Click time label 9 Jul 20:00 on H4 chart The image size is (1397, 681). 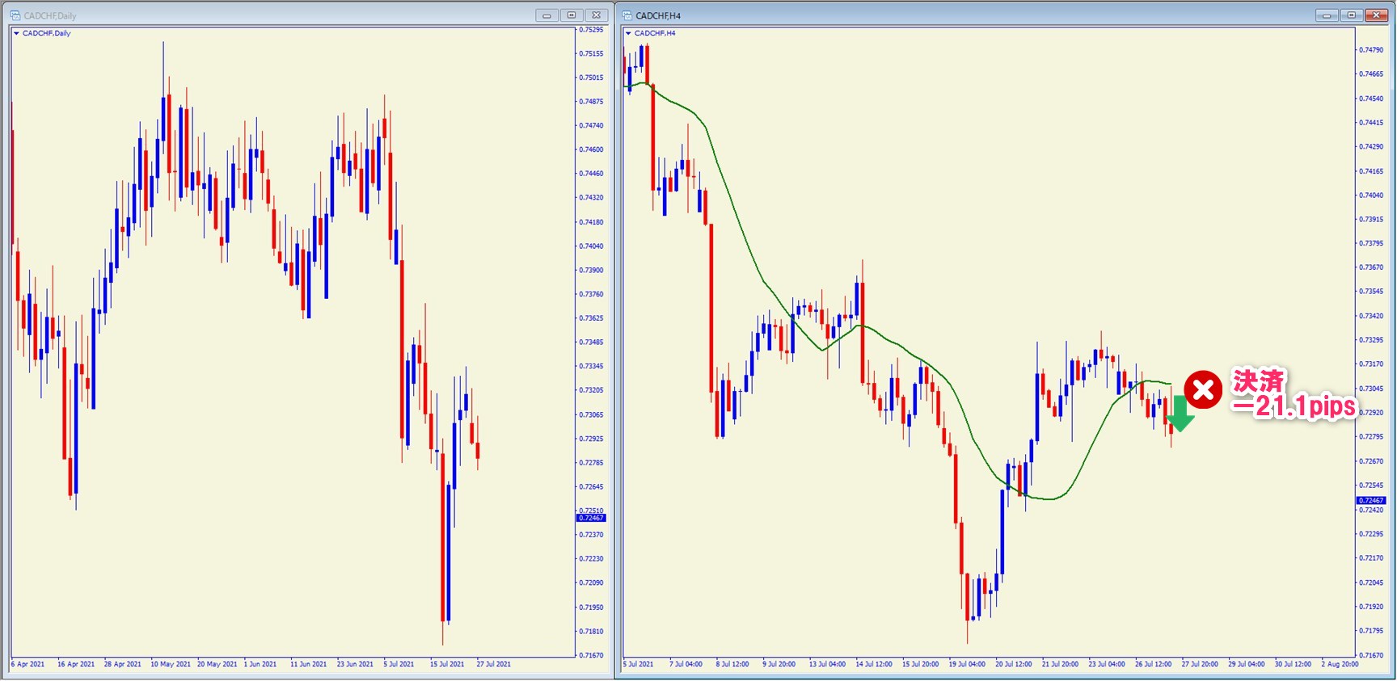point(779,664)
